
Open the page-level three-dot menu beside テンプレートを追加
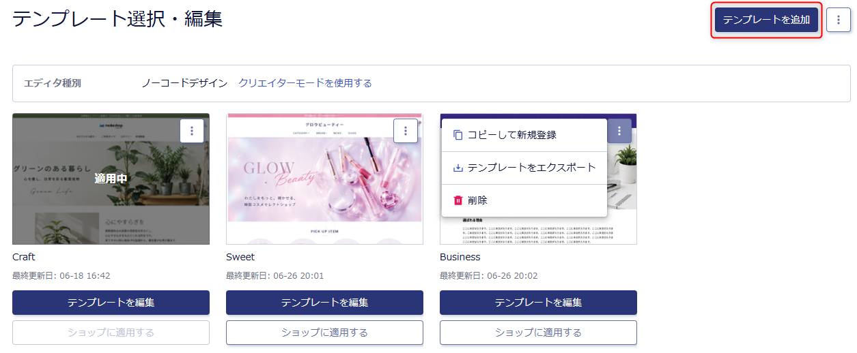click(839, 20)
